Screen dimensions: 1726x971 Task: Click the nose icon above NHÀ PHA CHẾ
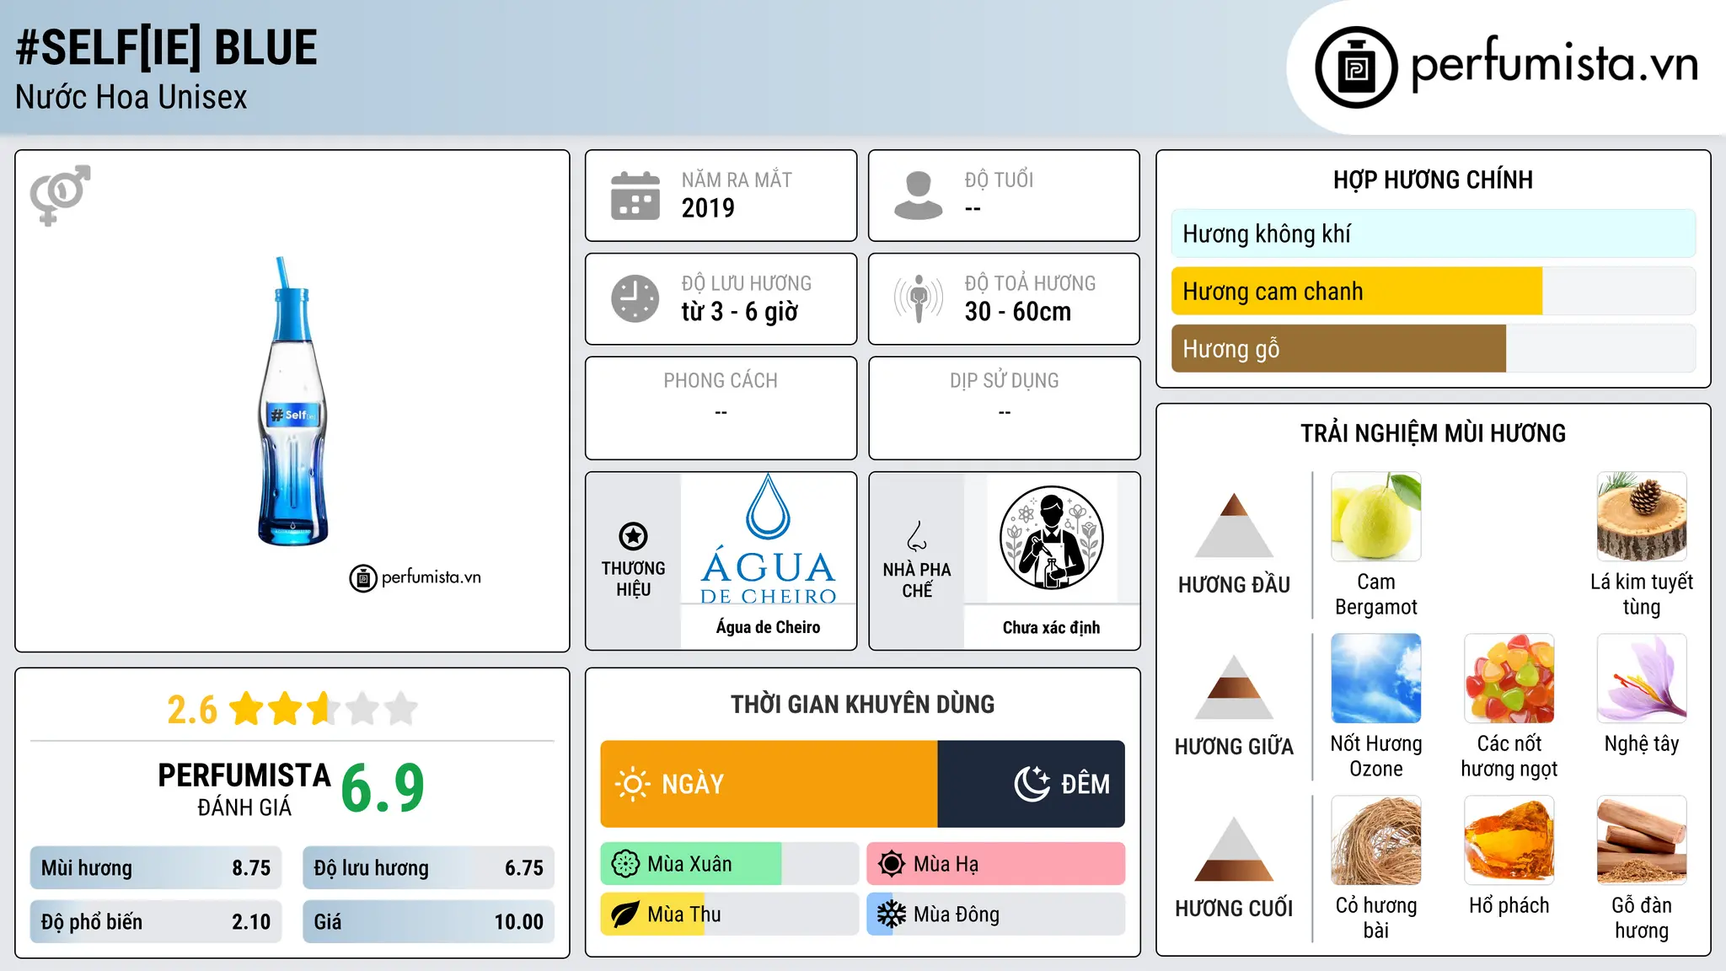point(917,536)
